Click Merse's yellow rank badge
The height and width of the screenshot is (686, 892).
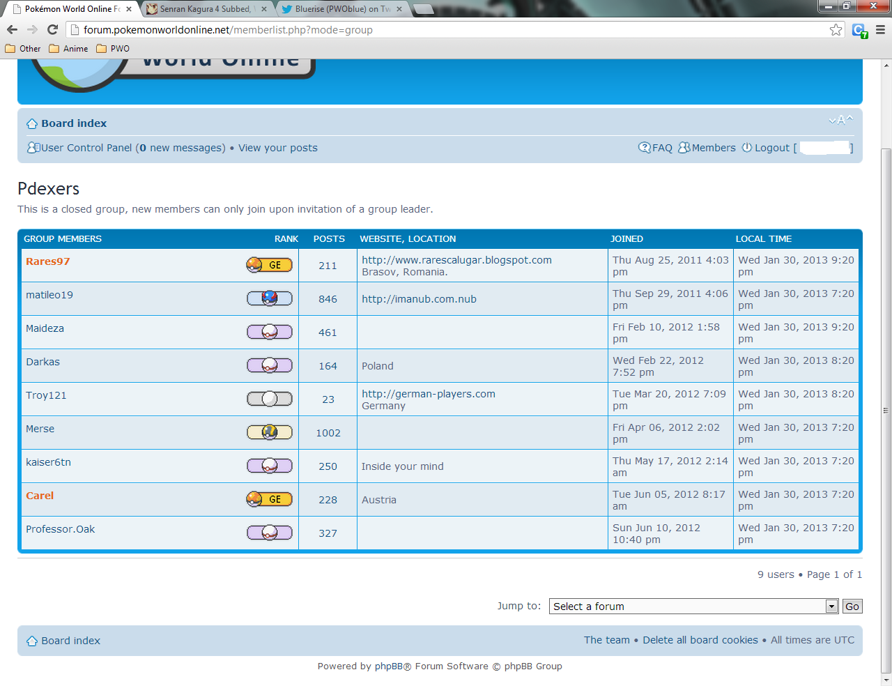pos(269,432)
